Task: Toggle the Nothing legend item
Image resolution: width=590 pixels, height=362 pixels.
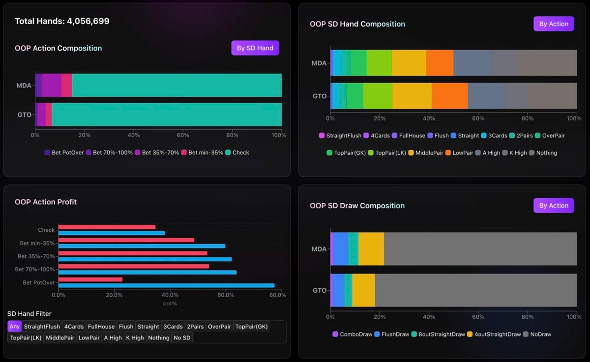Action: pos(532,153)
